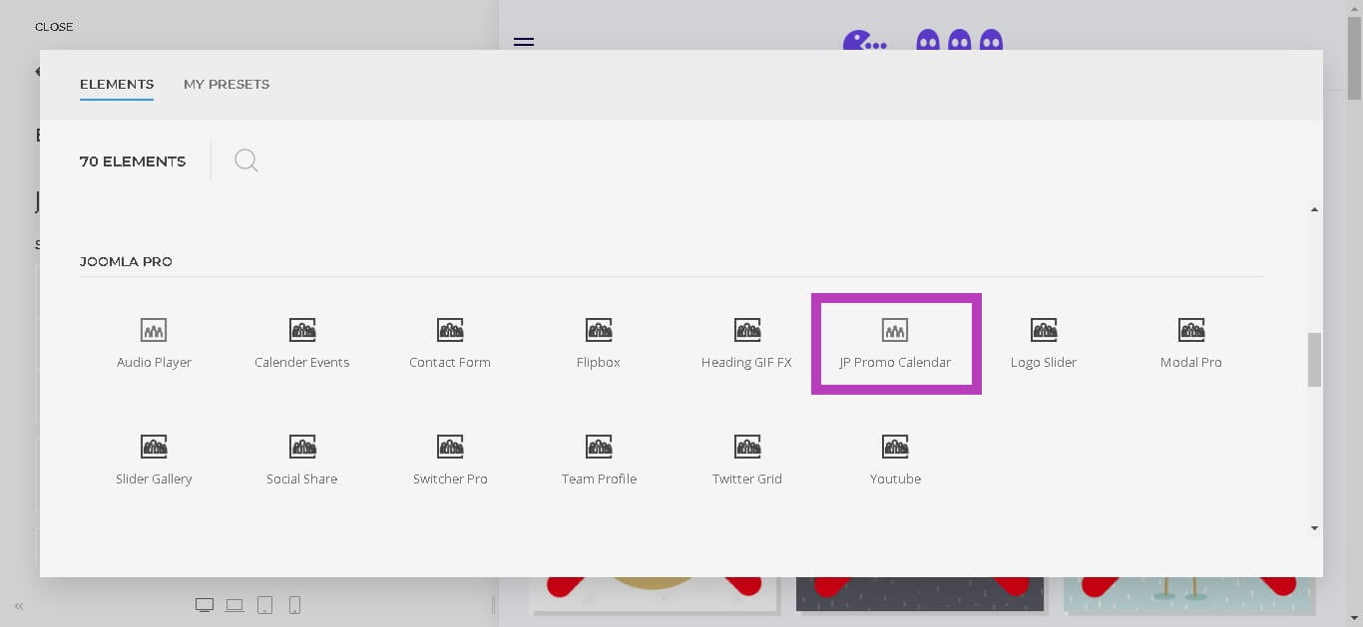Choose the Modal Pro element icon
Viewport: 1363px width, 627px height.
tap(1191, 330)
